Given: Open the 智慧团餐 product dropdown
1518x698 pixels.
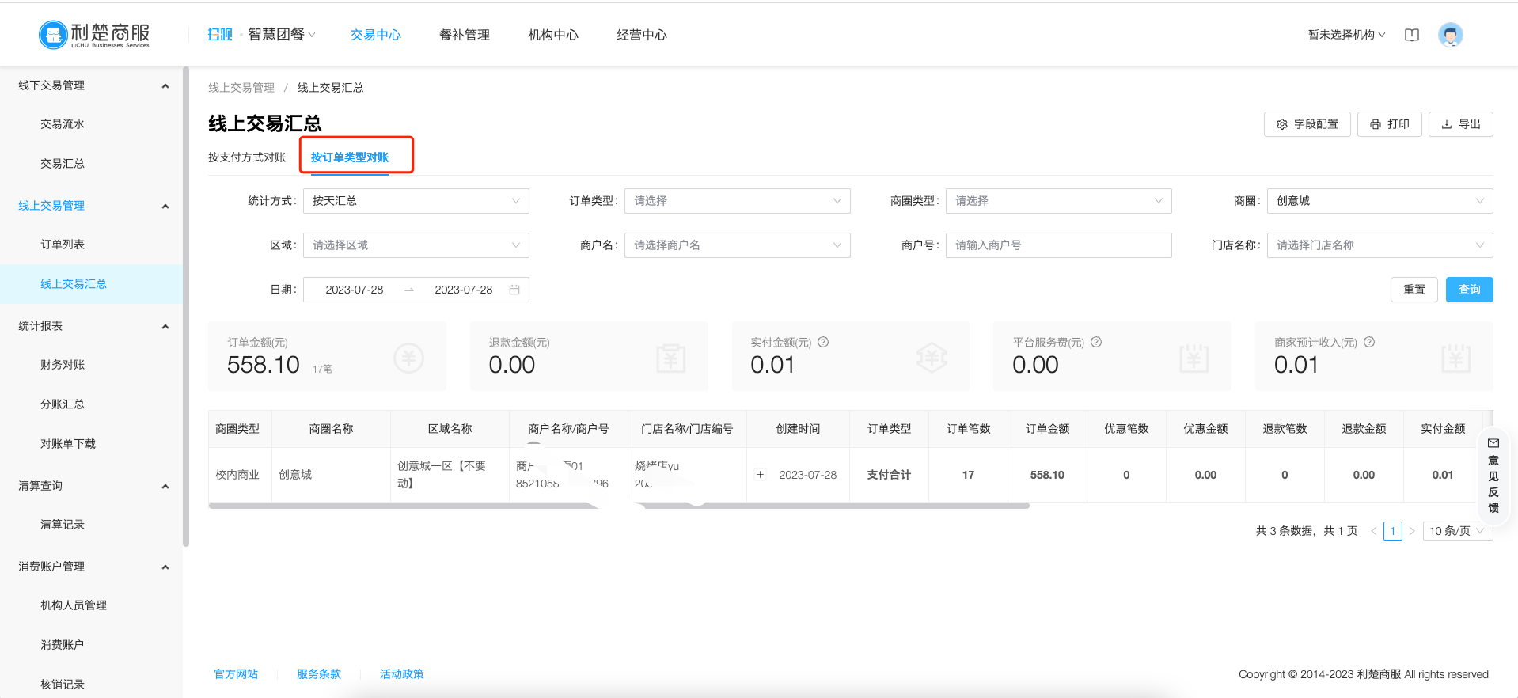Looking at the screenshot, I should tap(281, 35).
